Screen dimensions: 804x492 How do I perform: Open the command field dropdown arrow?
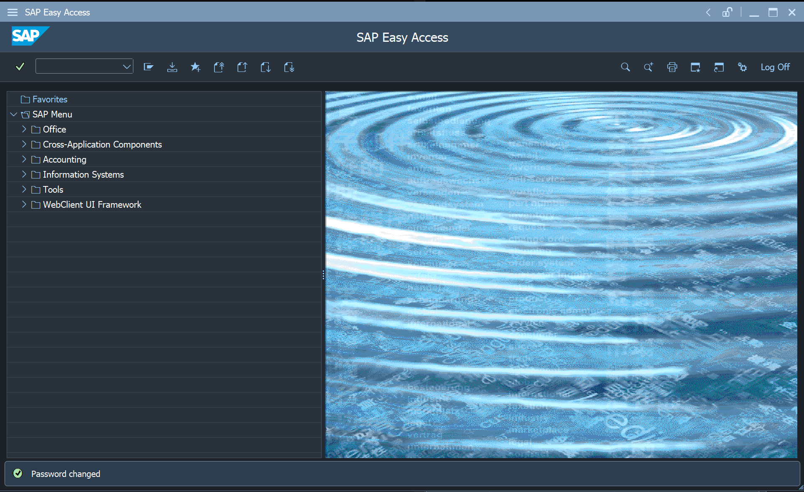[x=127, y=66]
